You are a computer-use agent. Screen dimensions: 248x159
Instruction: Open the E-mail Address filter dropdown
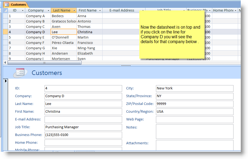point(143,10)
